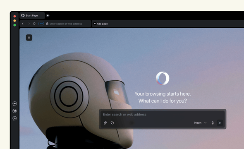Select the Start Page tab
Image resolution: width=244 pixels, height=149 pixels.
32,16
